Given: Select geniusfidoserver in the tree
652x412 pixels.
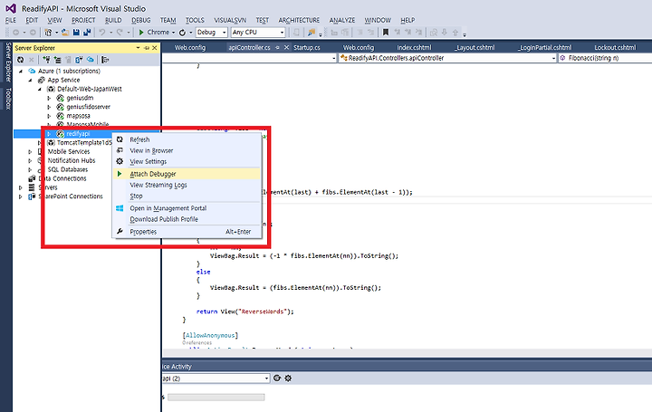Looking at the screenshot, I should [88, 107].
